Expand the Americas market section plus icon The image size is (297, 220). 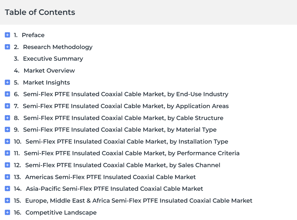pos(7,177)
